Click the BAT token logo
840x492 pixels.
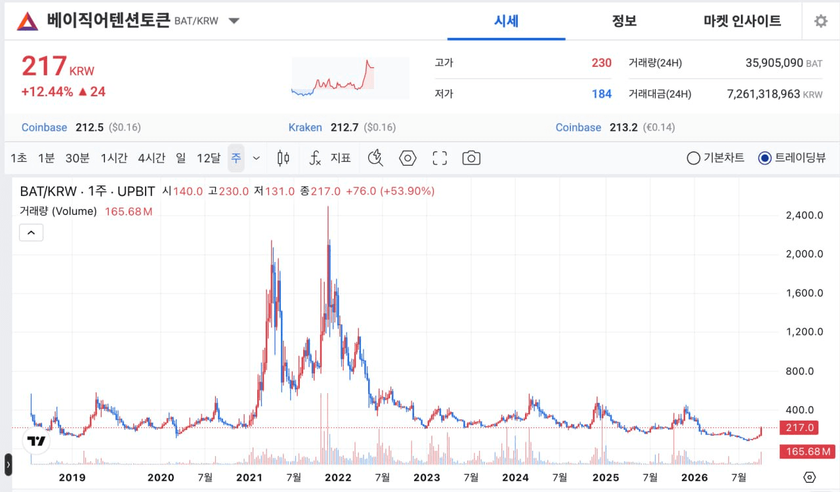click(28, 21)
